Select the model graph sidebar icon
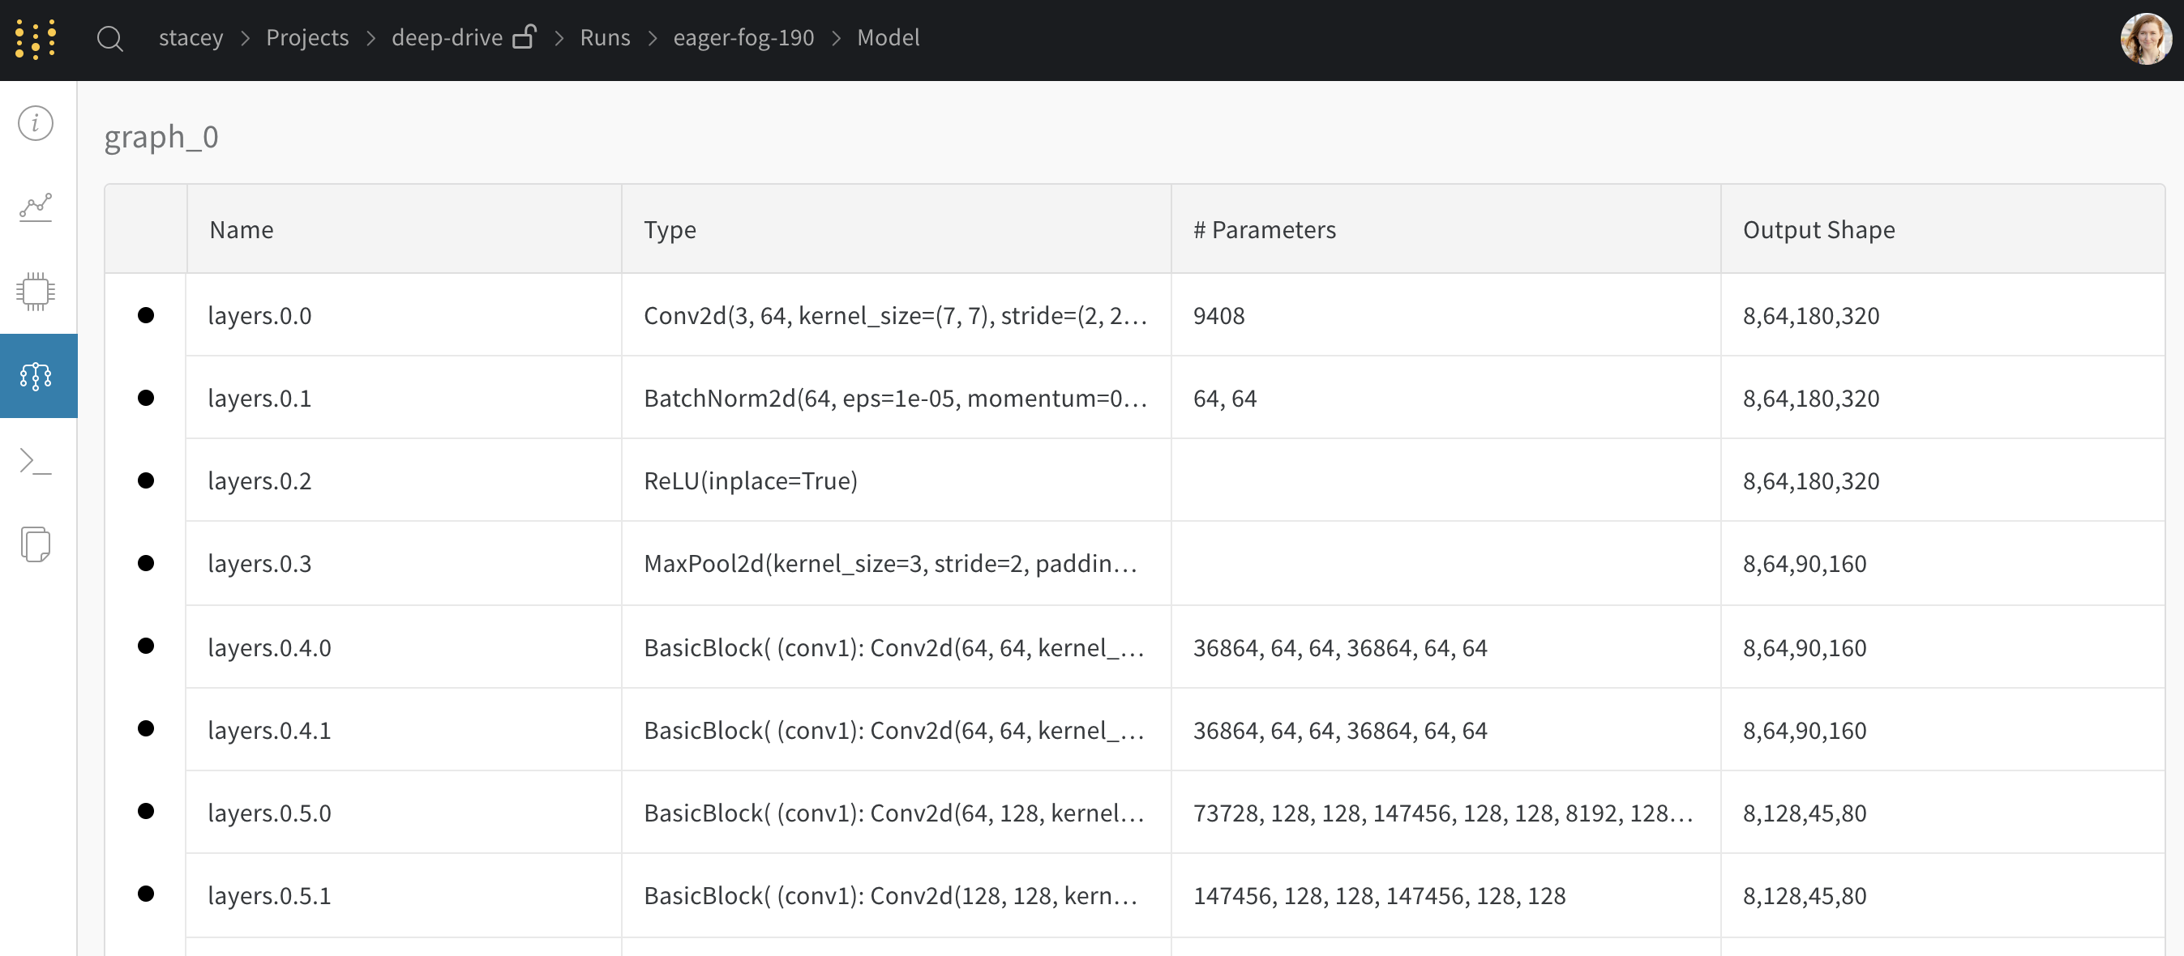The width and height of the screenshot is (2184, 956). point(36,375)
